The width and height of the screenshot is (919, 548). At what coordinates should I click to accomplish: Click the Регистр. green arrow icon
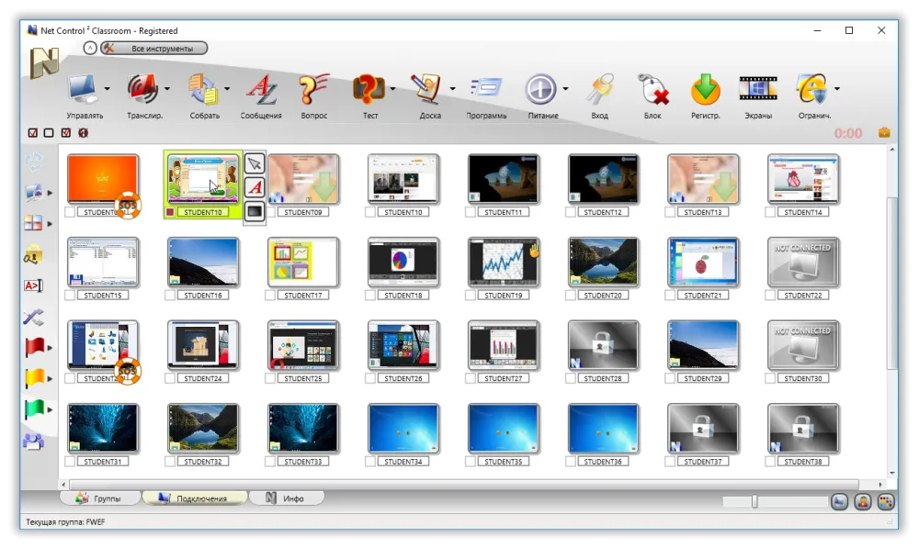point(705,91)
